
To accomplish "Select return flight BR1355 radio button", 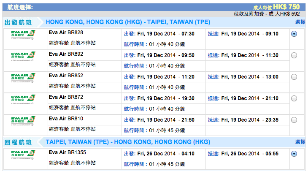I will coord(294,154).
